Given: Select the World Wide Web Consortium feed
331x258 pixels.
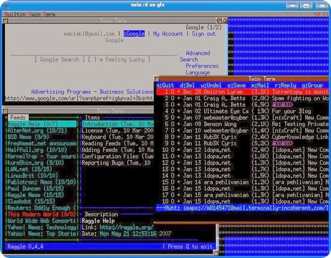Looking at the screenshot, I should pyautogui.click(x=42, y=221).
